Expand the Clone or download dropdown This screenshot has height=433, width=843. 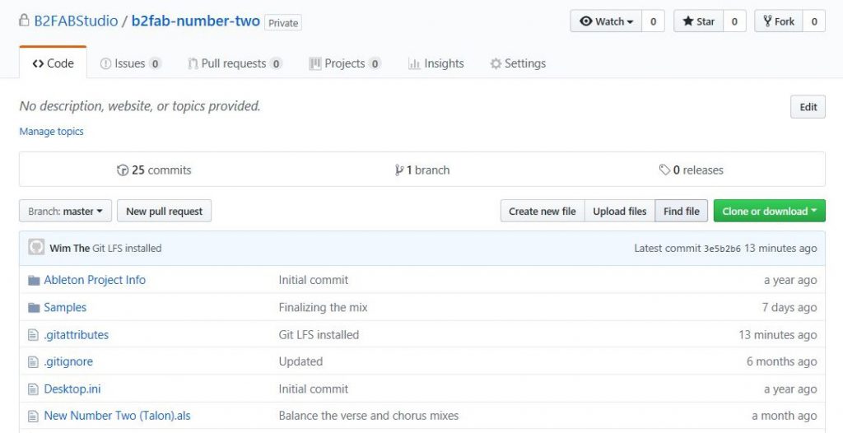770,211
